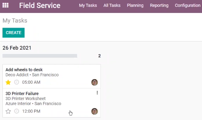Open the 3D Printer Failure task title
The image size is (202, 120).
coord(22,93)
